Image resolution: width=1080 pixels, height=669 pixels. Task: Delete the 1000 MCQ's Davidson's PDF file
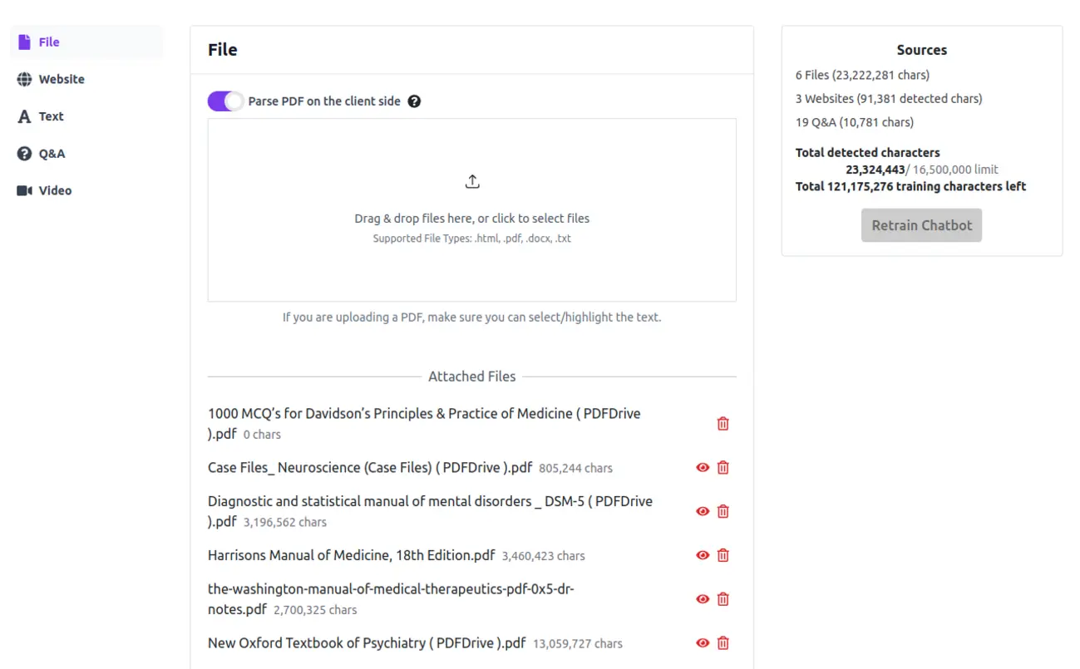point(722,424)
